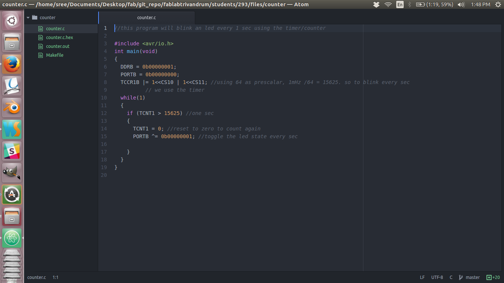Click the Makefile file icon
This screenshot has height=283, width=504.
[x=41, y=55]
